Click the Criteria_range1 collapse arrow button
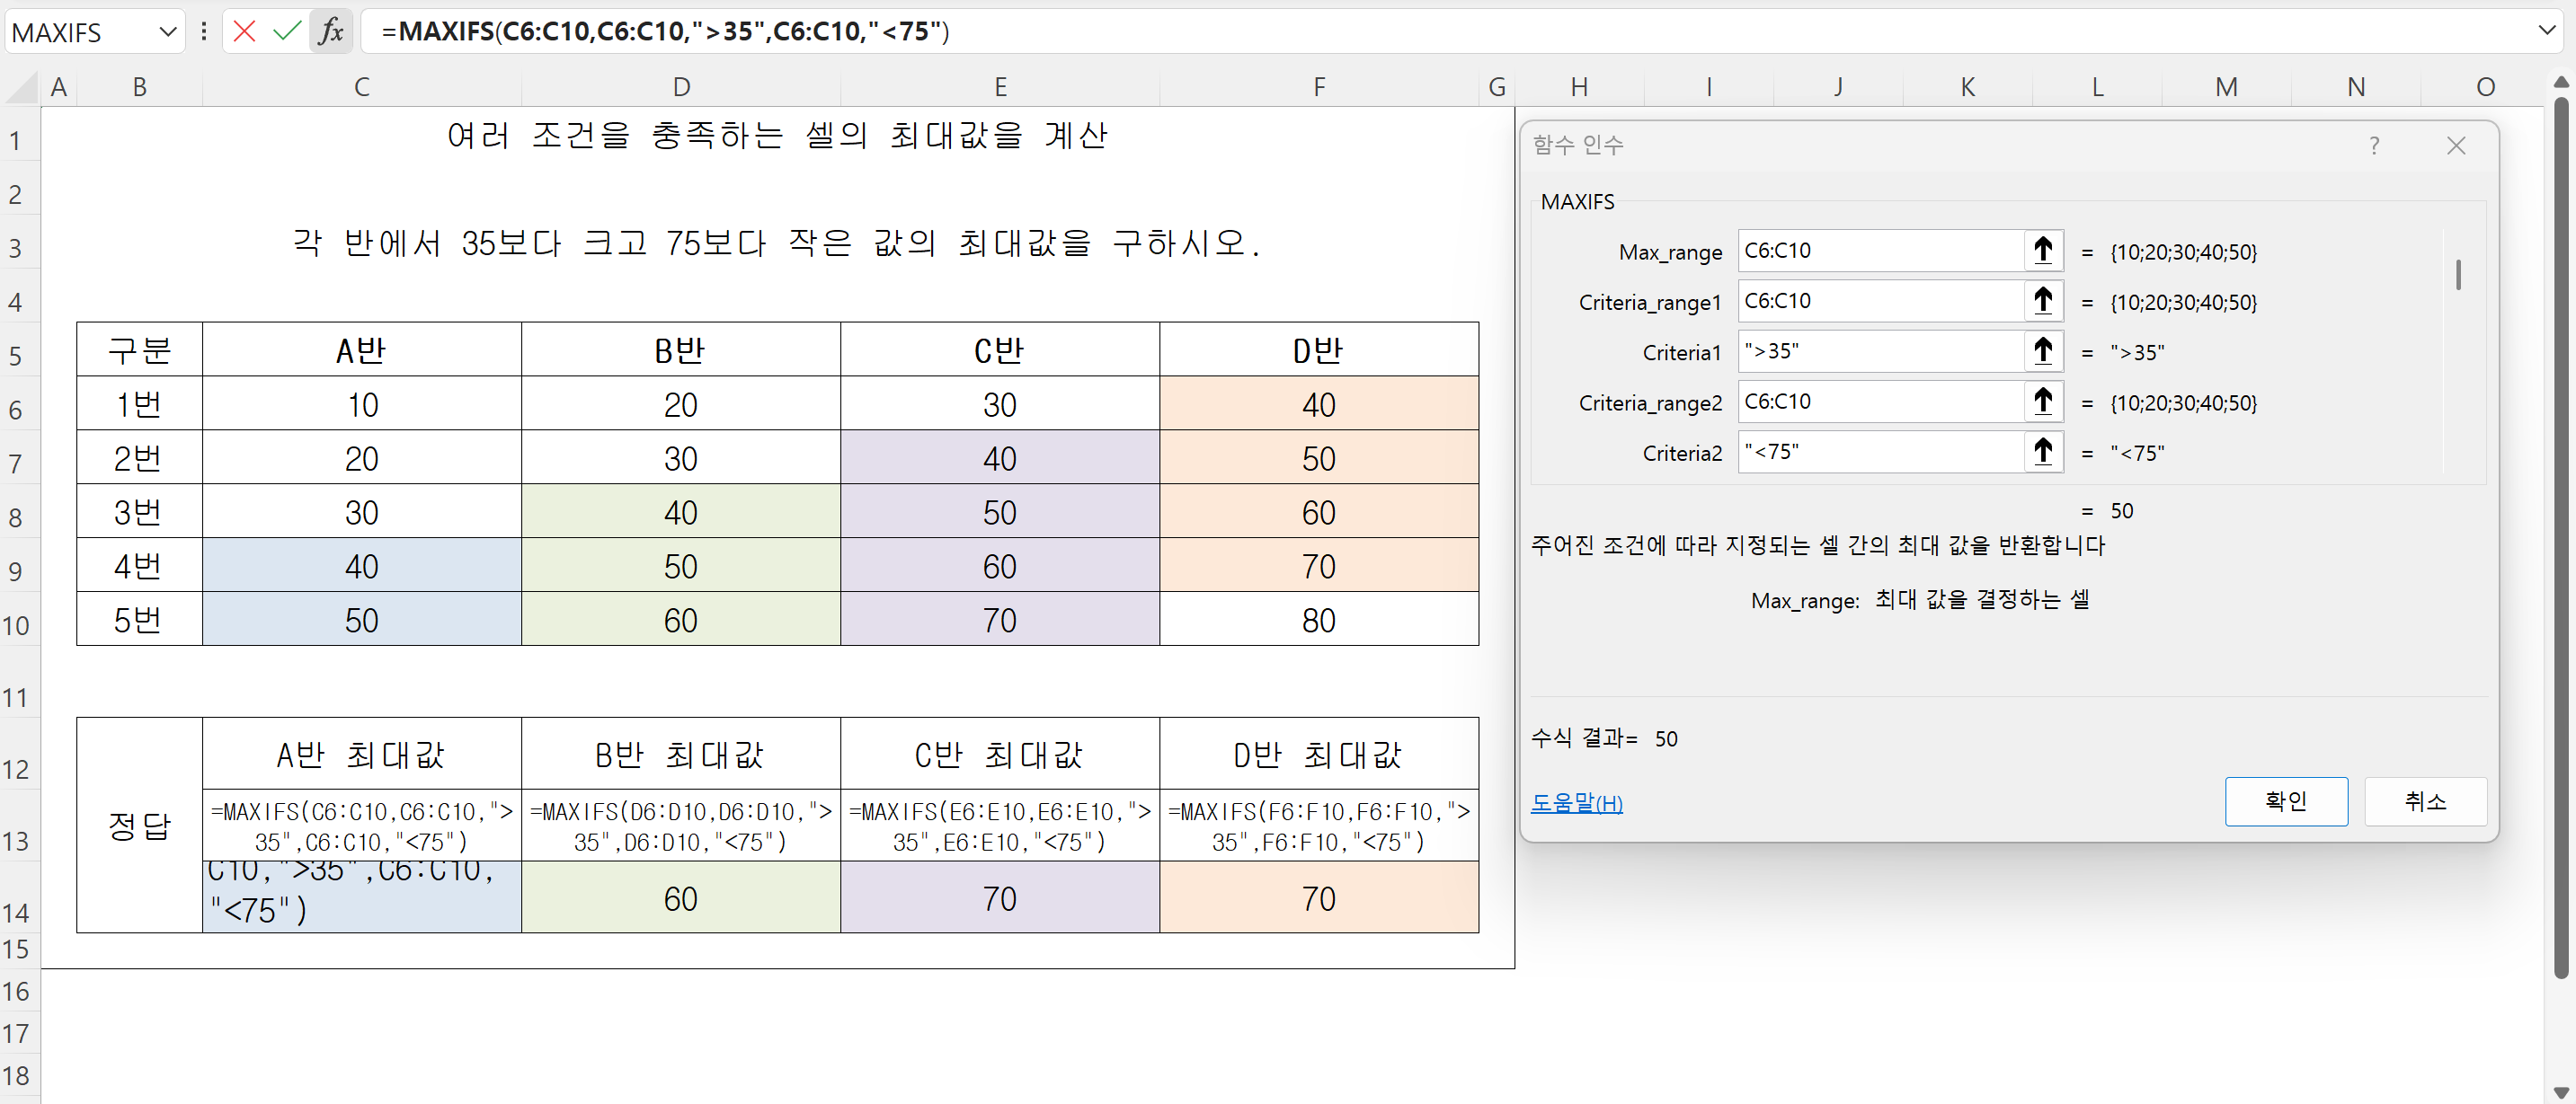2576x1104 pixels. (x=2042, y=301)
